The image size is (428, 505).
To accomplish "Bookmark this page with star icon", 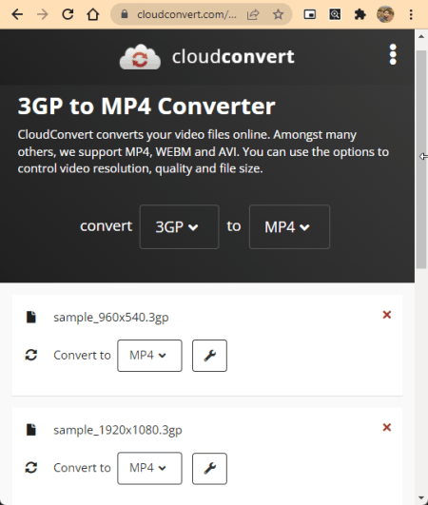I will [279, 14].
